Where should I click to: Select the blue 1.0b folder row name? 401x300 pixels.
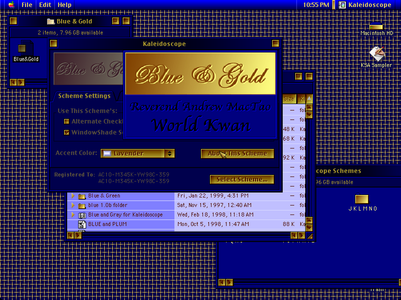click(108, 205)
